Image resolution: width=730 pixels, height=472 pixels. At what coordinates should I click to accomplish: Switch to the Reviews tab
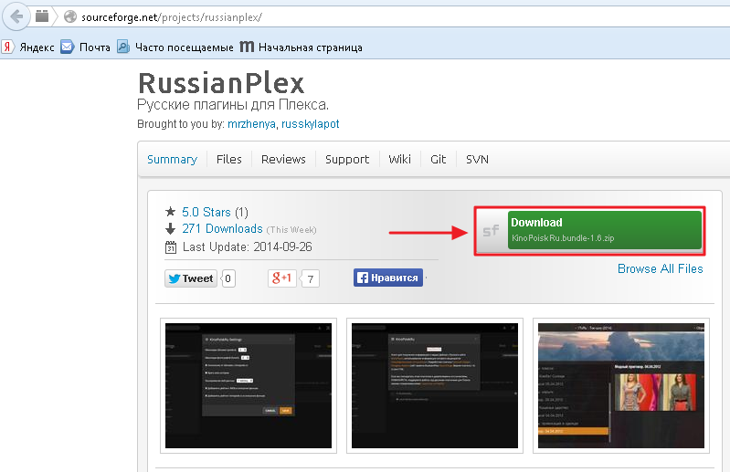coord(283,160)
